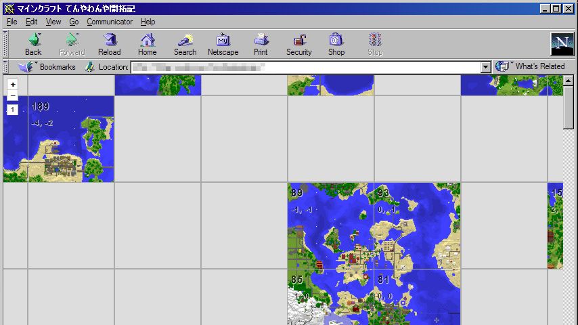Viewport: 578px width, 325px height.
Task: Click into the Location URL field
Action: [306, 67]
